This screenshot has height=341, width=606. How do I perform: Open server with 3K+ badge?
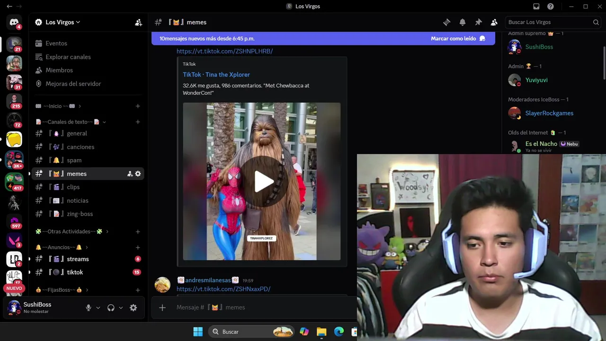click(x=14, y=160)
